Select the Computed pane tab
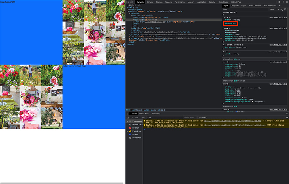Image resolution: width=289 pixels, height=184 pixels. pos(235,6)
